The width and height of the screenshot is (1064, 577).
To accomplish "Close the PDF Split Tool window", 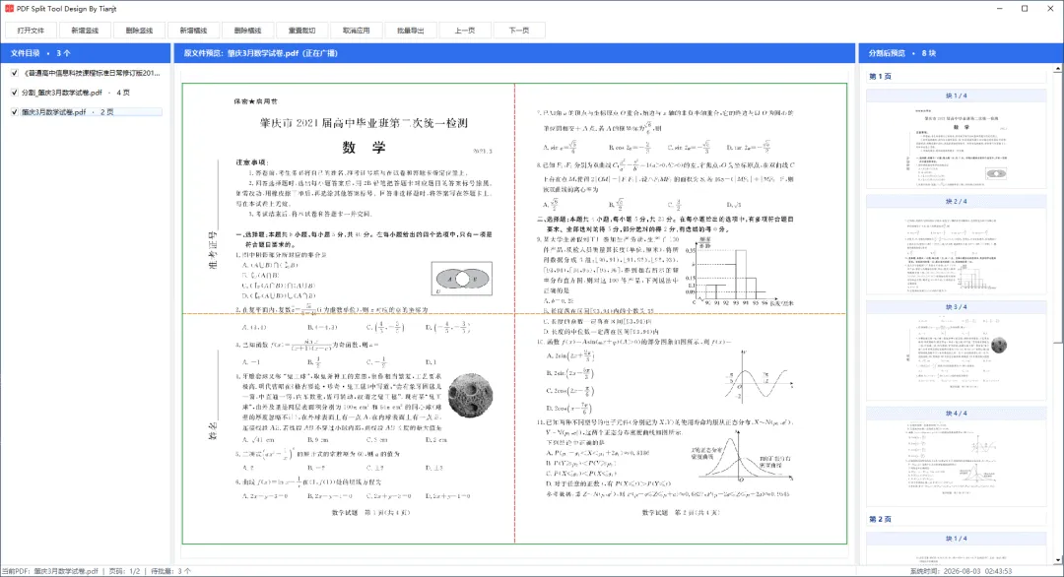I will point(1050,9).
